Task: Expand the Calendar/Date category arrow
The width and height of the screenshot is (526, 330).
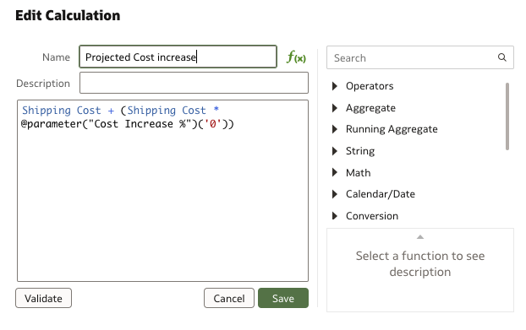Action: (x=334, y=194)
